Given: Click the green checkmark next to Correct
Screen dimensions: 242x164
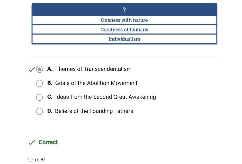Looking at the screenshot, I should click(x=31, y=142).
